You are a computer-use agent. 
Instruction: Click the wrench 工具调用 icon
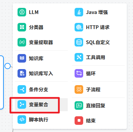(79, 57)
